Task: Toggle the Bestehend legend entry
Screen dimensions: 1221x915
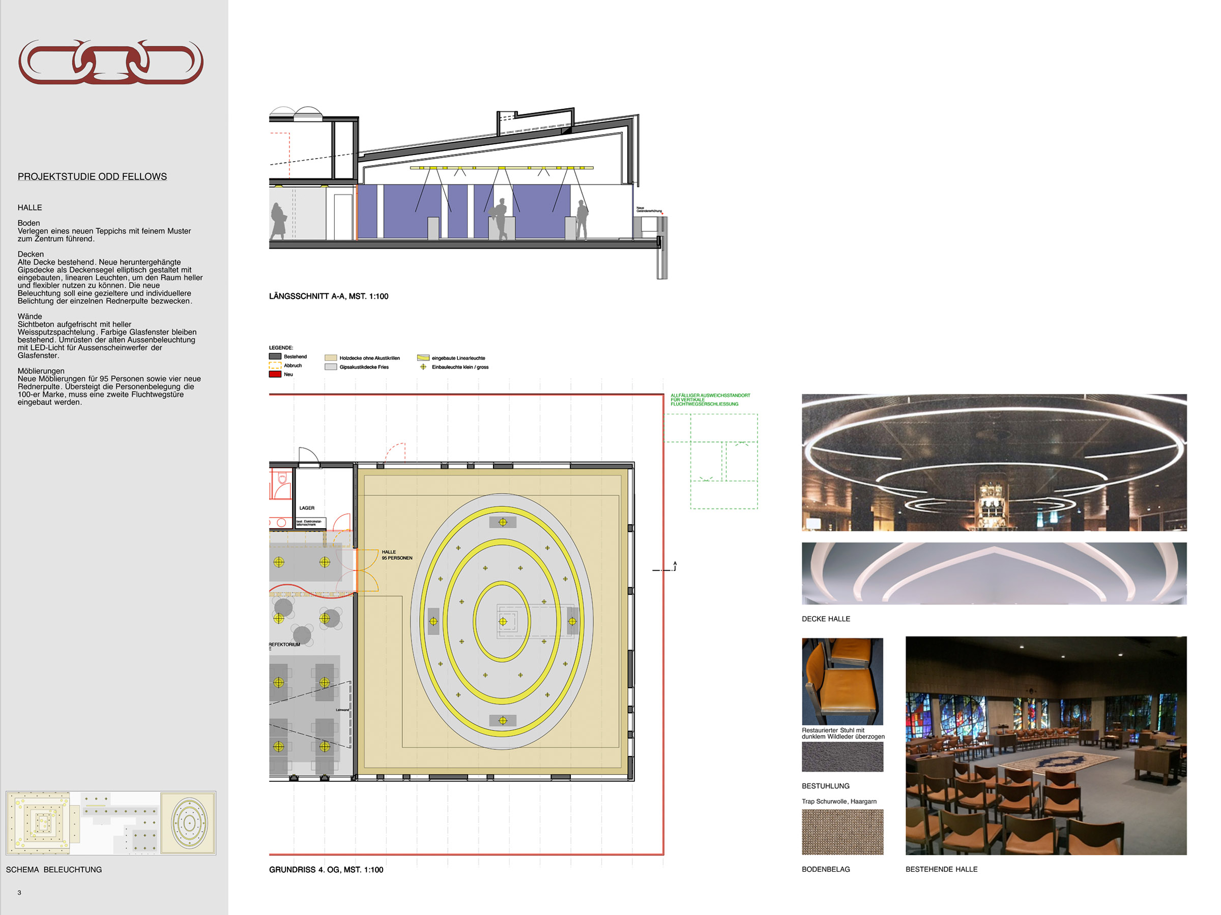Action: pyautogui.click(x=275, y=357)
